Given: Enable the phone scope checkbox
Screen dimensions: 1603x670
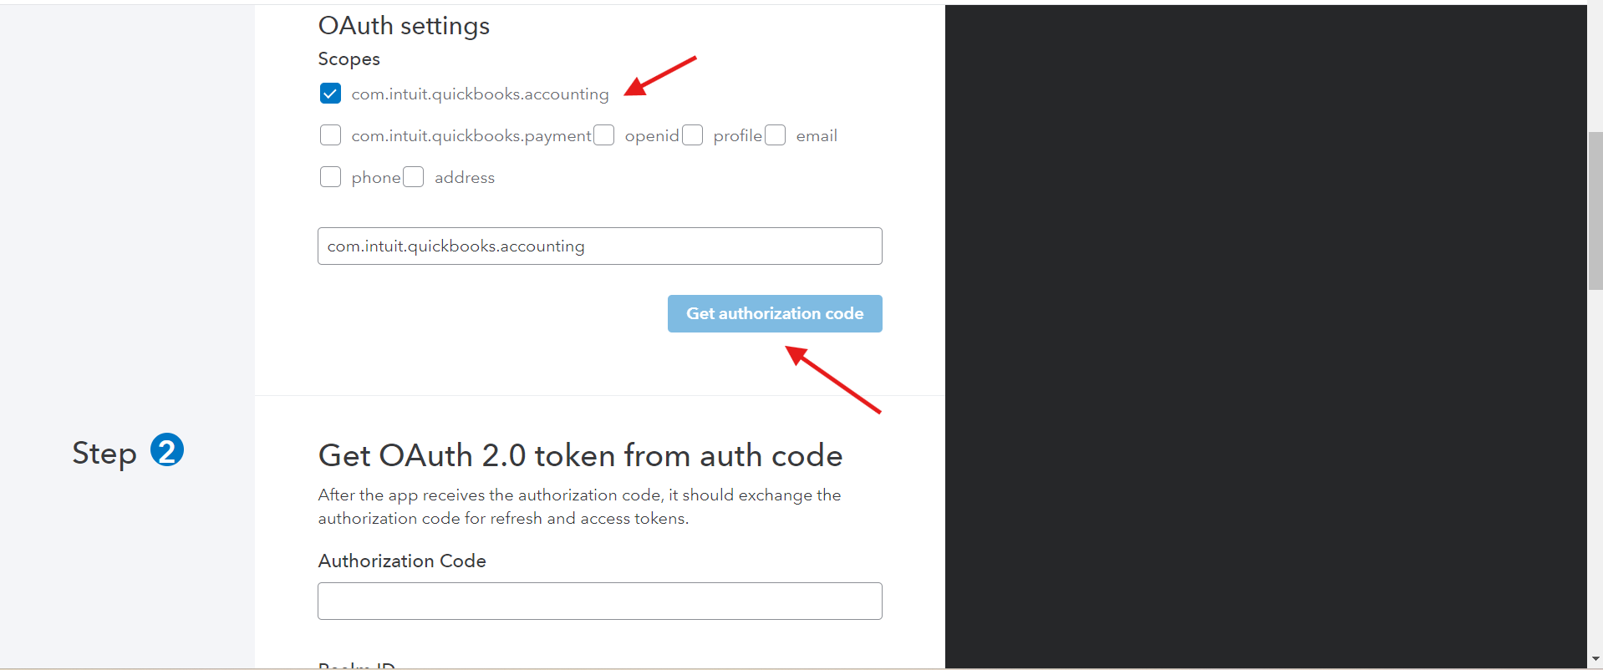Looking at the screenshot, I should (330, 176).
